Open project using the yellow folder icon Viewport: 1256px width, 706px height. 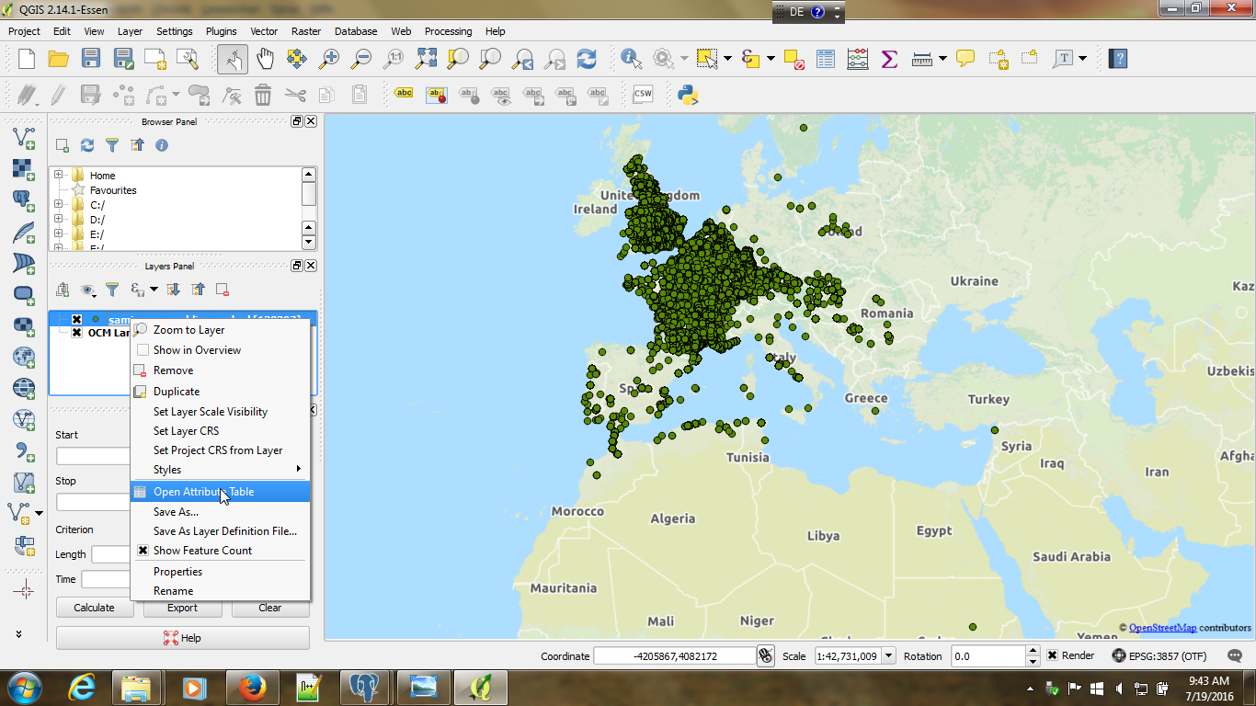pos(58,59)
